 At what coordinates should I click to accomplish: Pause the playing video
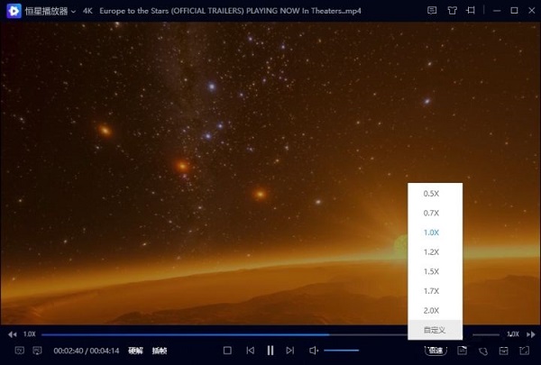pyautogui.click(x=270, y=350)
